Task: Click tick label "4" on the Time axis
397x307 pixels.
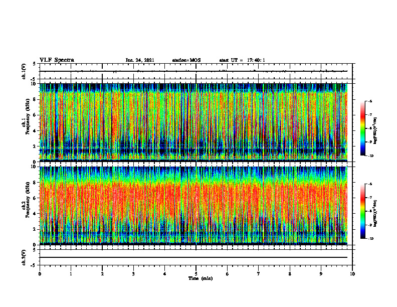Action: (x=165, y=274)
